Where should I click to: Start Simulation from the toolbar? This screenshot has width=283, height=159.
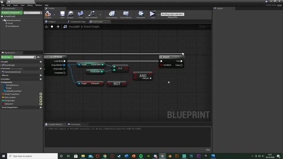141,15
